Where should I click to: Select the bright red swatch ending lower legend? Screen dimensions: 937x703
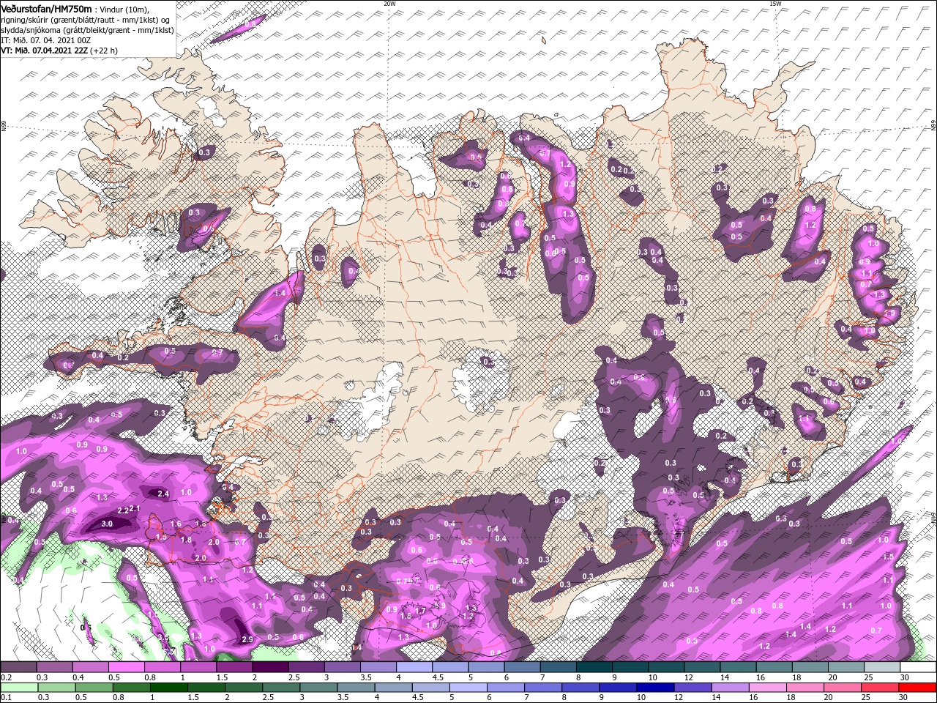point(918,688)
